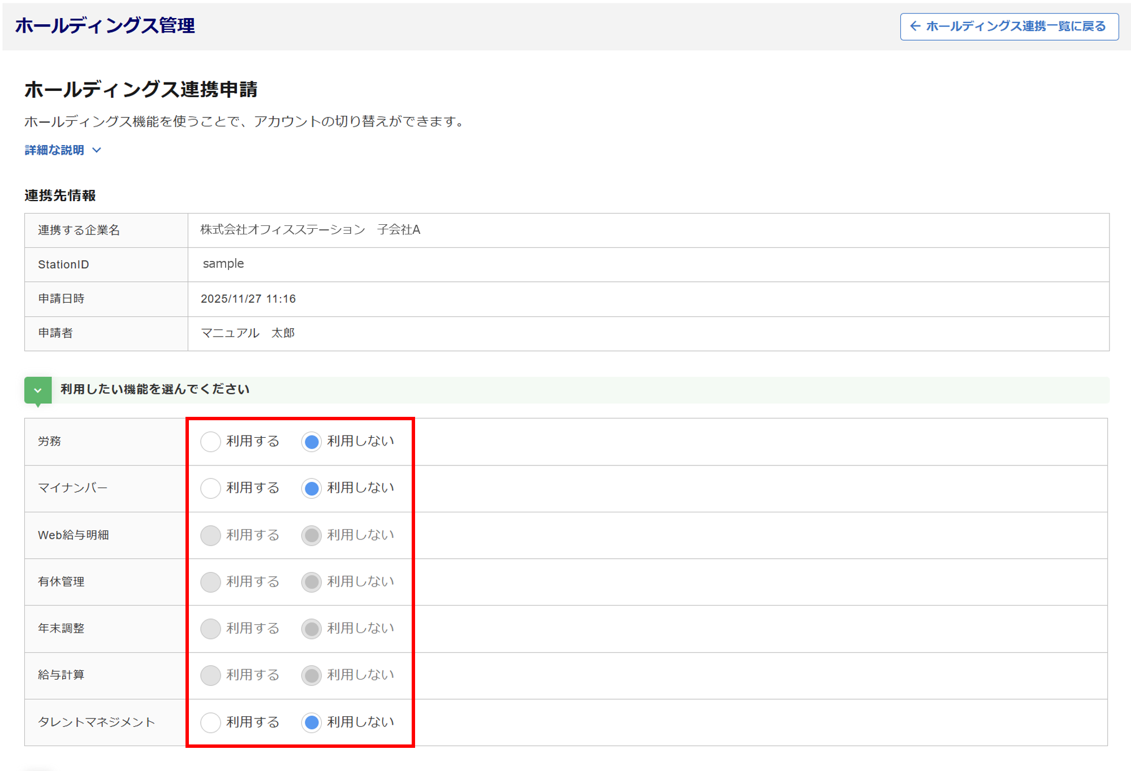Screen dimensions: 1131x771
Task: Select 利用する for タレントマネジメント
Action: (210, 722)
